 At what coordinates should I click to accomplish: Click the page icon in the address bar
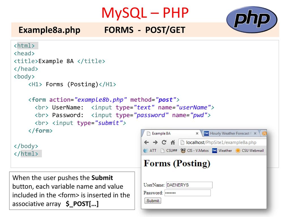click(x=182, y=142)
